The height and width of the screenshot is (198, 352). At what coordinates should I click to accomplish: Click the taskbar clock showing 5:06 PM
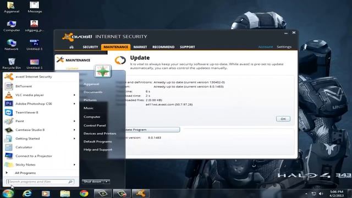click(337, 194)
